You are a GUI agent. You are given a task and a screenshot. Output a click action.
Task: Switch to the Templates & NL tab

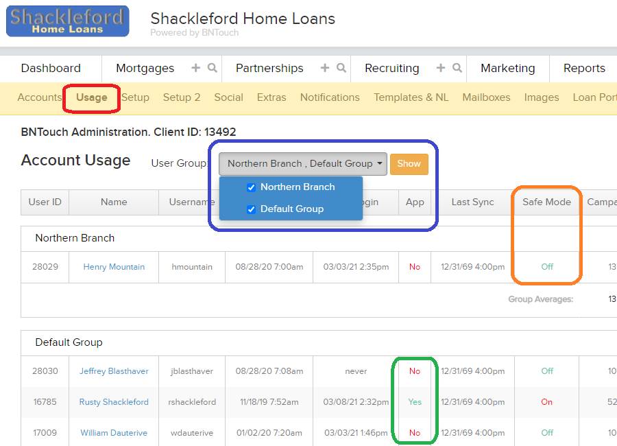[x=411, y=97]
